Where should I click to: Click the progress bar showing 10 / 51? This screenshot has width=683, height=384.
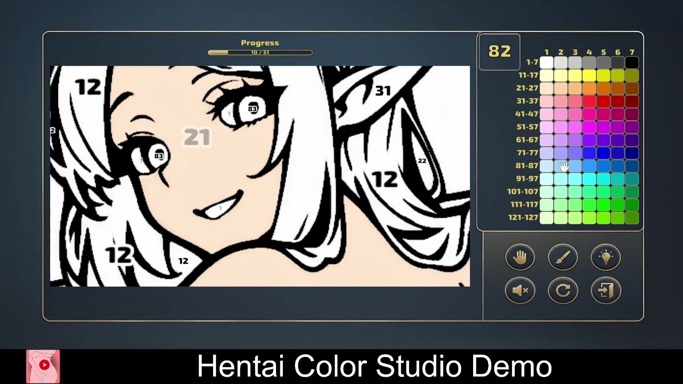(x=260, y=53)
